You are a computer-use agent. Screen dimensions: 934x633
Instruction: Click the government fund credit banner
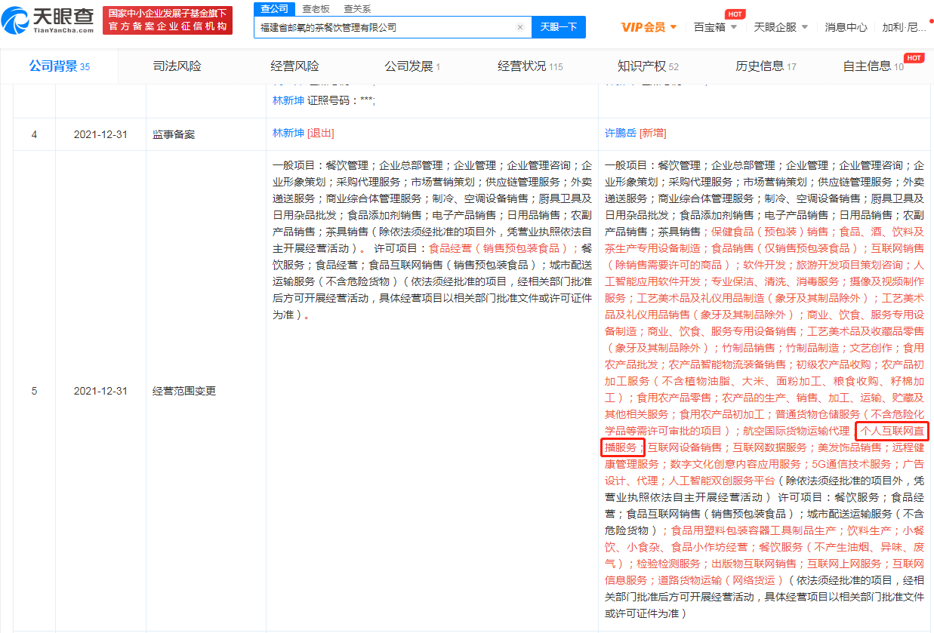(168, 20)
